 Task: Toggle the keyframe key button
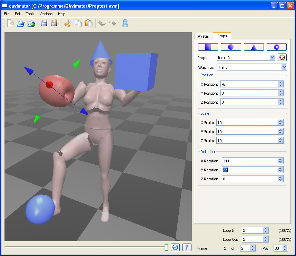[x=187, y=247]
